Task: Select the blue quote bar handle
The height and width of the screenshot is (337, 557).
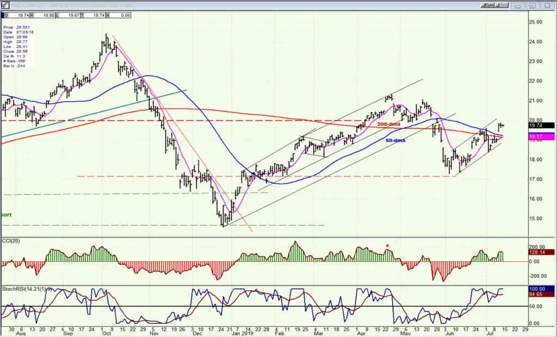Action: click(x=3, y=15)
